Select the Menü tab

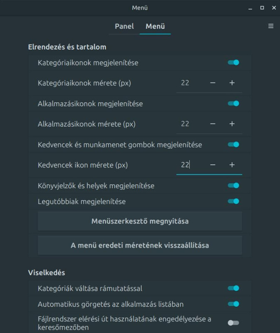(155, 26)
